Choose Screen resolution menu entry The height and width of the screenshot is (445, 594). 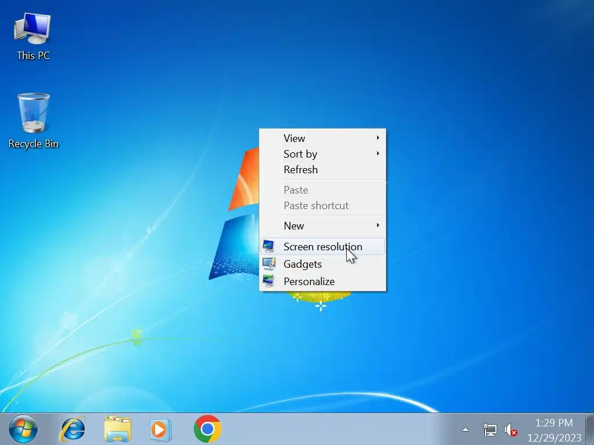click(x=323, y=246)
